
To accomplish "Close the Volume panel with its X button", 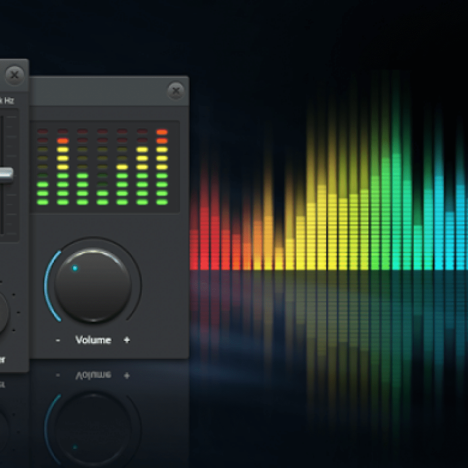I will tap(175, 90).
